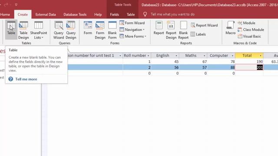Insert a Class Module
Screen dimensions: 278x156
click(251, 30)
